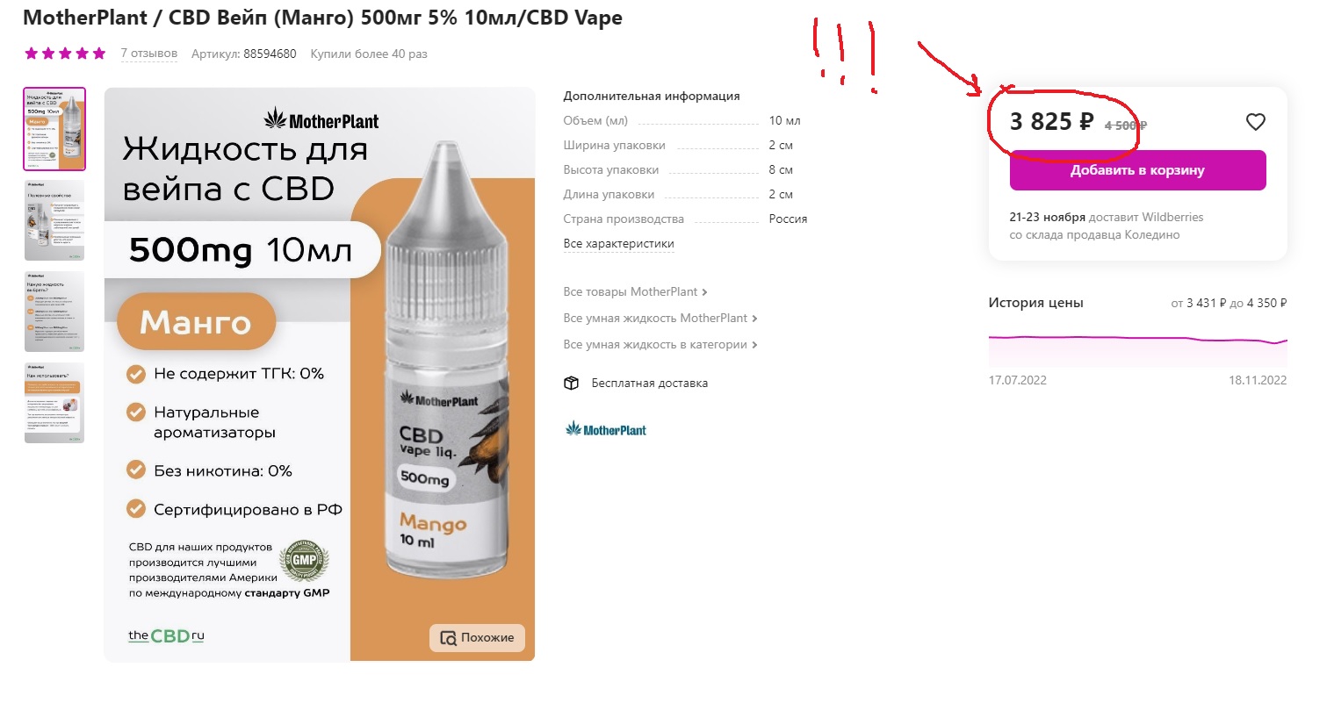This screenshot has width=1334, height=703.
Task: Click the article number 88594680
Action: (x=270, y=54)
